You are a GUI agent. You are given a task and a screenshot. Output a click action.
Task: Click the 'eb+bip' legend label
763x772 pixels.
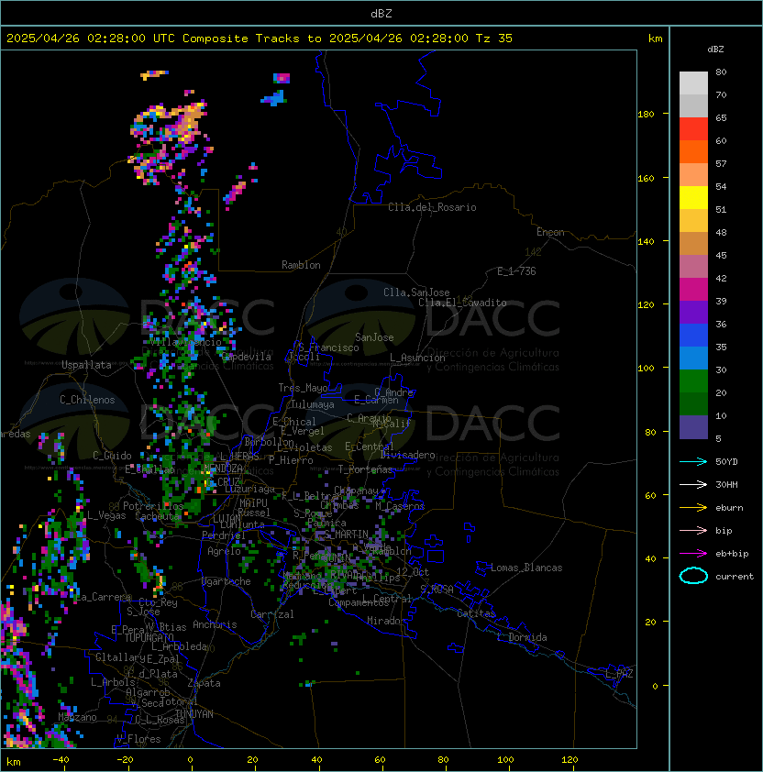[732, 554]
